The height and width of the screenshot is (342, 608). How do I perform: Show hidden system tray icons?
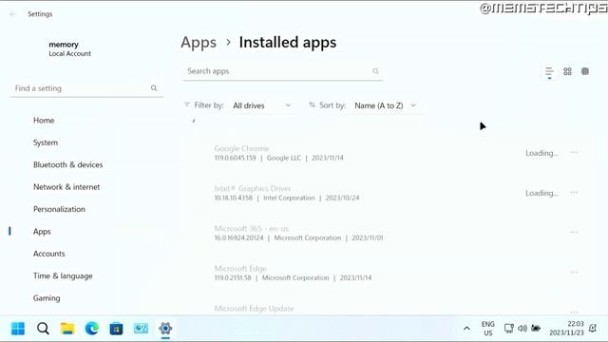point(466,329)
